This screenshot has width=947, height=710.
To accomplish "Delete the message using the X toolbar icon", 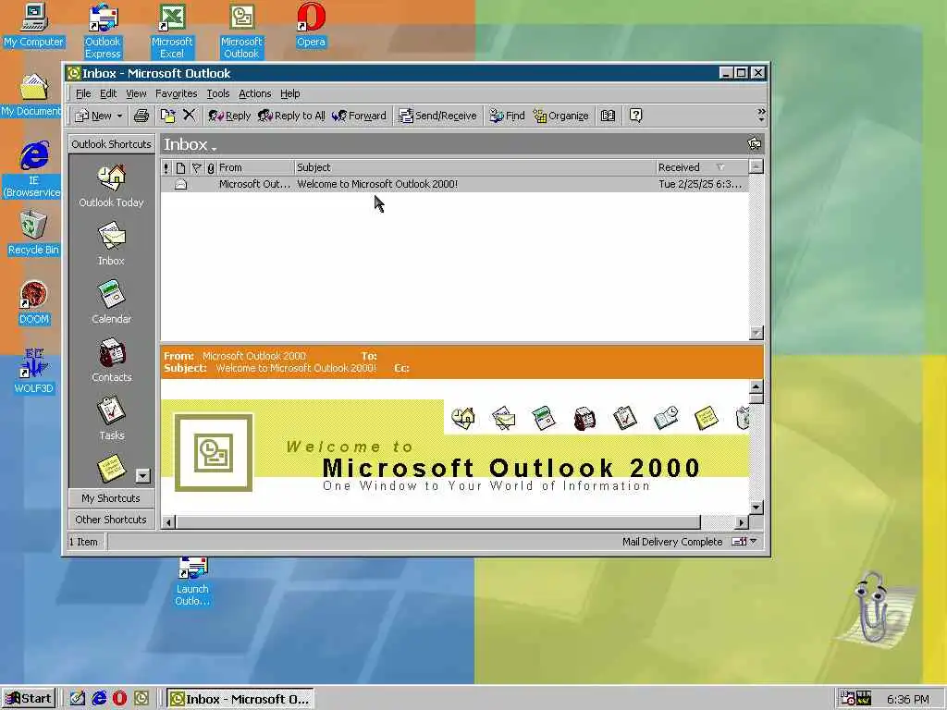I will 189,115.
